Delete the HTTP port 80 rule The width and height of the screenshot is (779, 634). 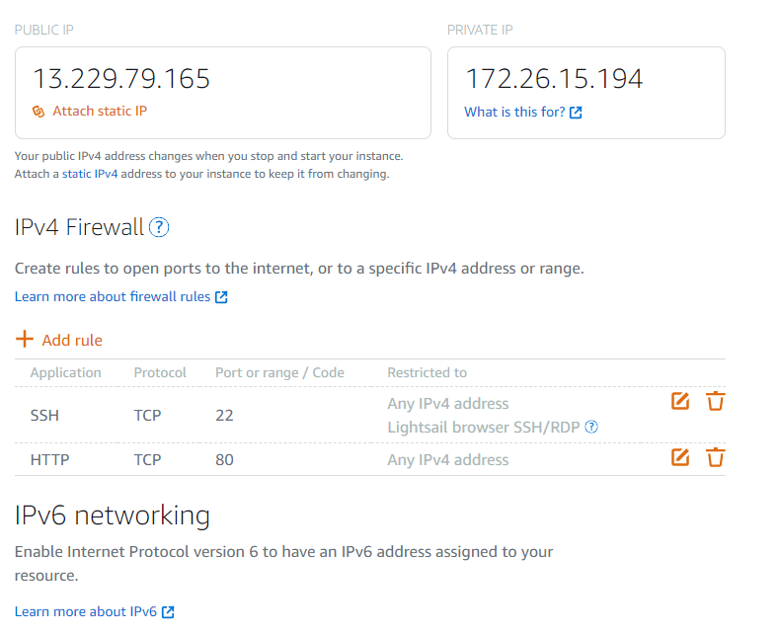[x=716, y=457]
